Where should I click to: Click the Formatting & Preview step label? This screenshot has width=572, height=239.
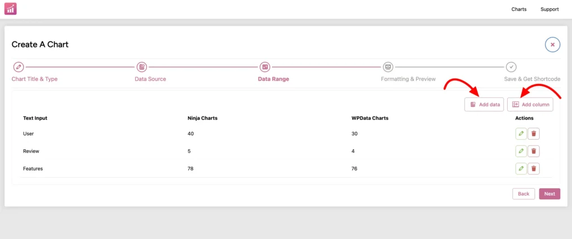(408, 79)
